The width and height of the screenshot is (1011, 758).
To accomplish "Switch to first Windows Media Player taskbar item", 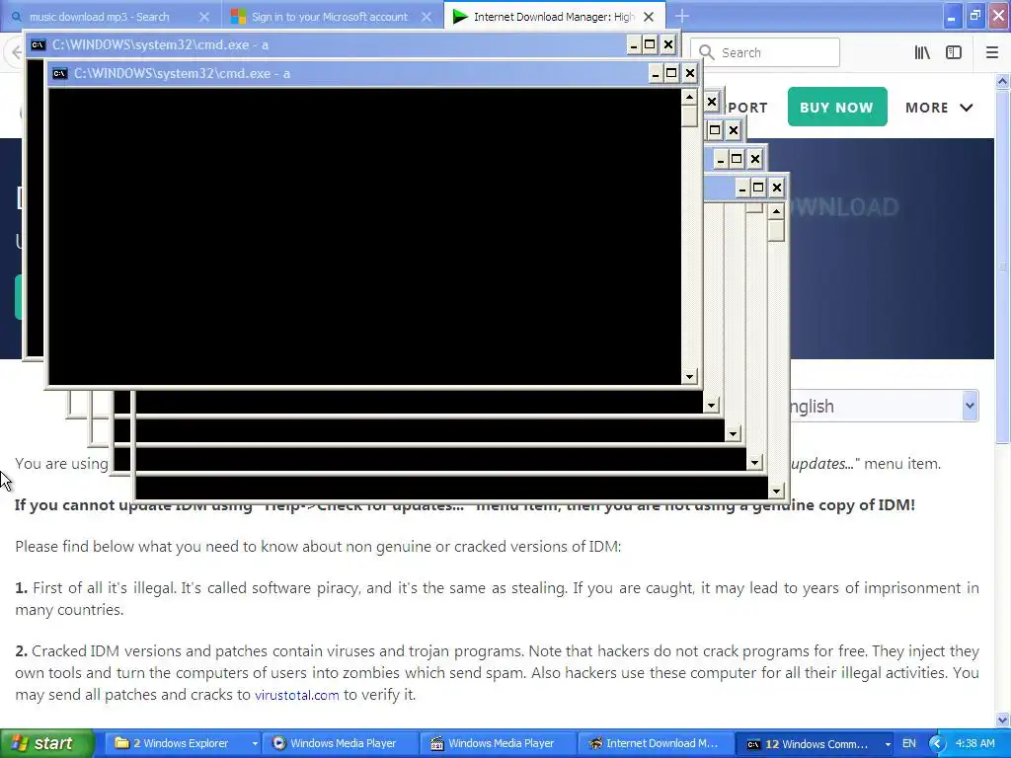I will (x=339, y=743).
